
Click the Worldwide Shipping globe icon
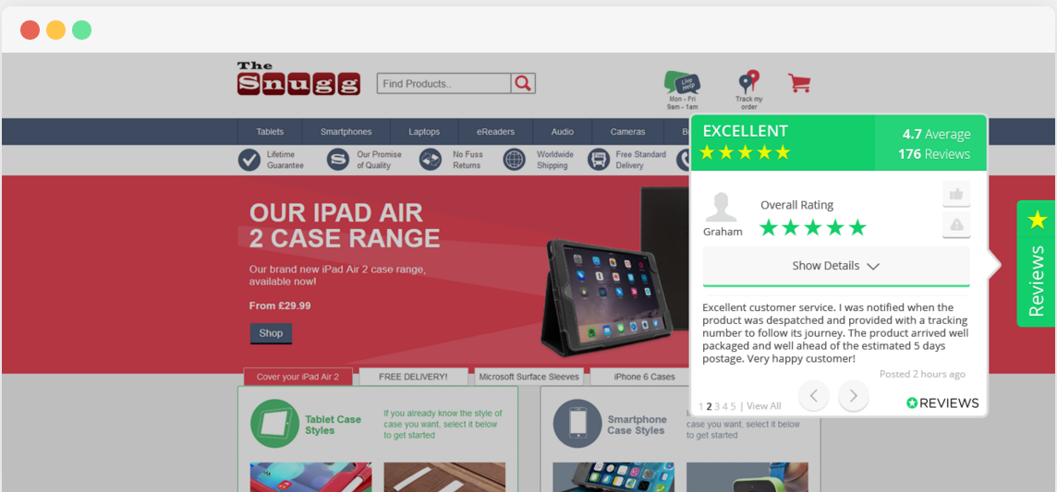[515, 161]
